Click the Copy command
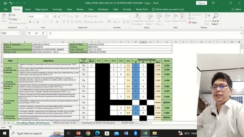Image resolution: width=244 pixels, height=137 pixels. [13, 19]
